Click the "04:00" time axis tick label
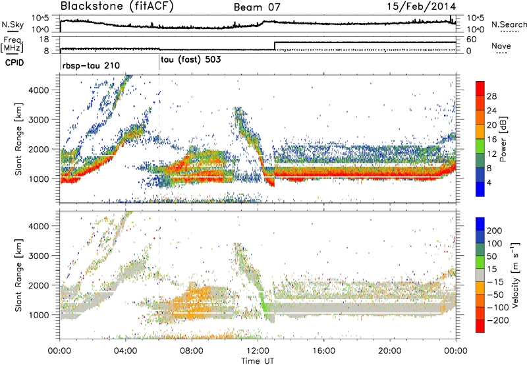This screenshot has height=365, width=527. tap(125, 351)
